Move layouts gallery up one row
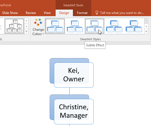Image resolution: width=151 pixels, height=126 pixels. (x=26, y=21)
